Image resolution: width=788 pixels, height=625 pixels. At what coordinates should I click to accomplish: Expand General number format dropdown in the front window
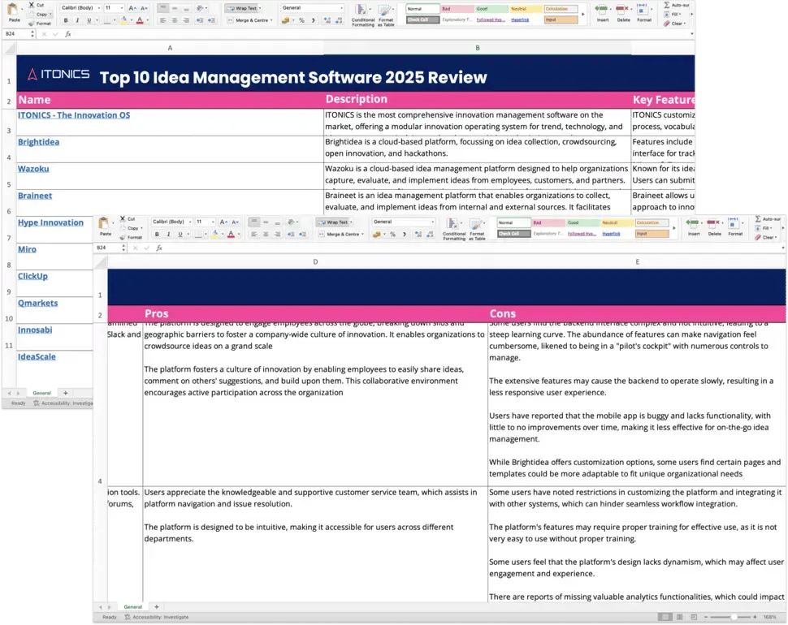(431, 222)
